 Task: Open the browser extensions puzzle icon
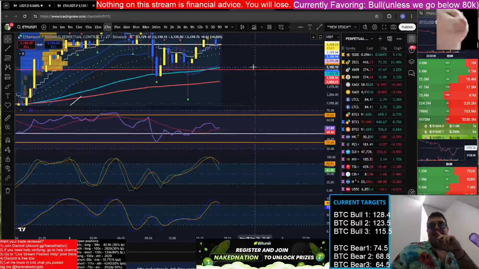(x=389, y=16)
